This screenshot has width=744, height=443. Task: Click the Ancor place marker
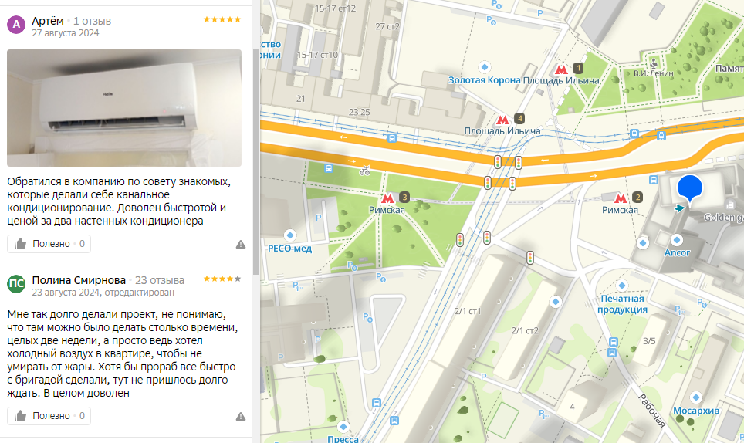(677, 239)
